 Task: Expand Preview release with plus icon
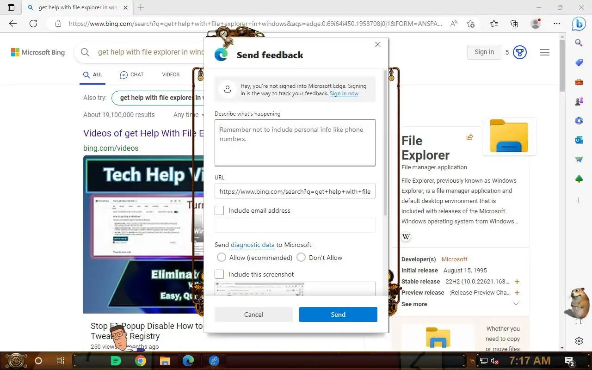[x=517, y=293]
